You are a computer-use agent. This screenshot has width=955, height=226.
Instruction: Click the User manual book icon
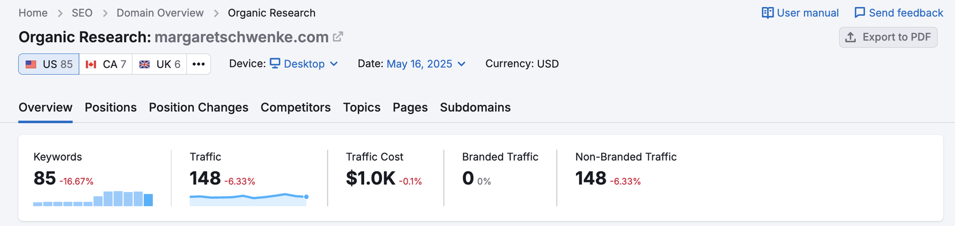[x=768, y=13]
